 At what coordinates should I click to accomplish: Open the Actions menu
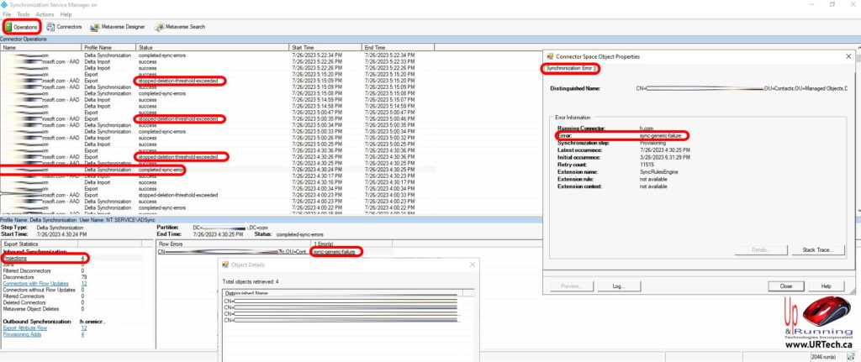click(x=45, y=14)
